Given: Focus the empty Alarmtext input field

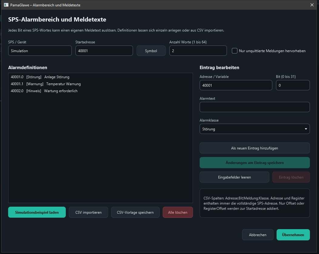Looking at the screenshot, I should 254,107.
